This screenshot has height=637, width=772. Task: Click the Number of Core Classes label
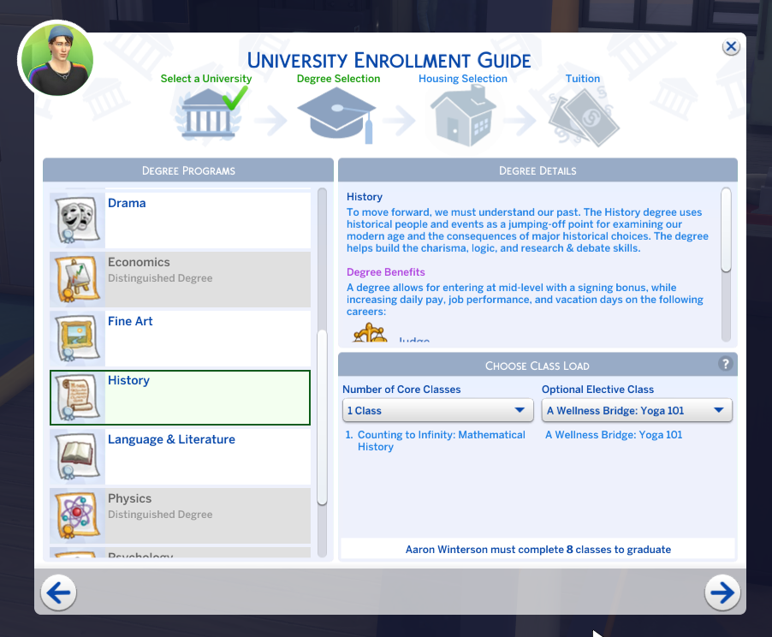[x=401, y=390]
